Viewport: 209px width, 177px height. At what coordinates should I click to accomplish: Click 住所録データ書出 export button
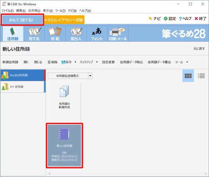[x=159, y=62]
